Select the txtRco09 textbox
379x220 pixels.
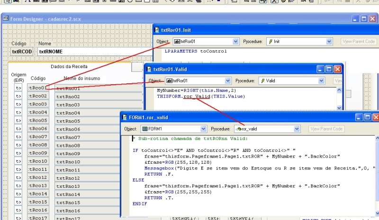38,153
